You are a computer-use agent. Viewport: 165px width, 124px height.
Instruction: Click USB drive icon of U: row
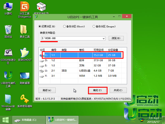42,71
